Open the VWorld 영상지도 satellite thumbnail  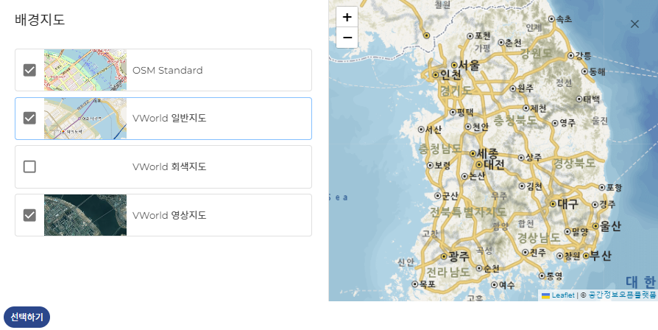pyautogui.click(x=85, y=215)
